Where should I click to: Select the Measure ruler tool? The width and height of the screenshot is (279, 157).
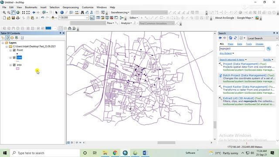point(77,13)
